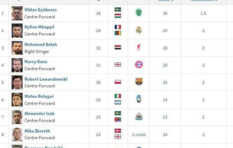Click the Newcastle United club crest
This screenshot has height=148, width=233.
tap(139, 116)
